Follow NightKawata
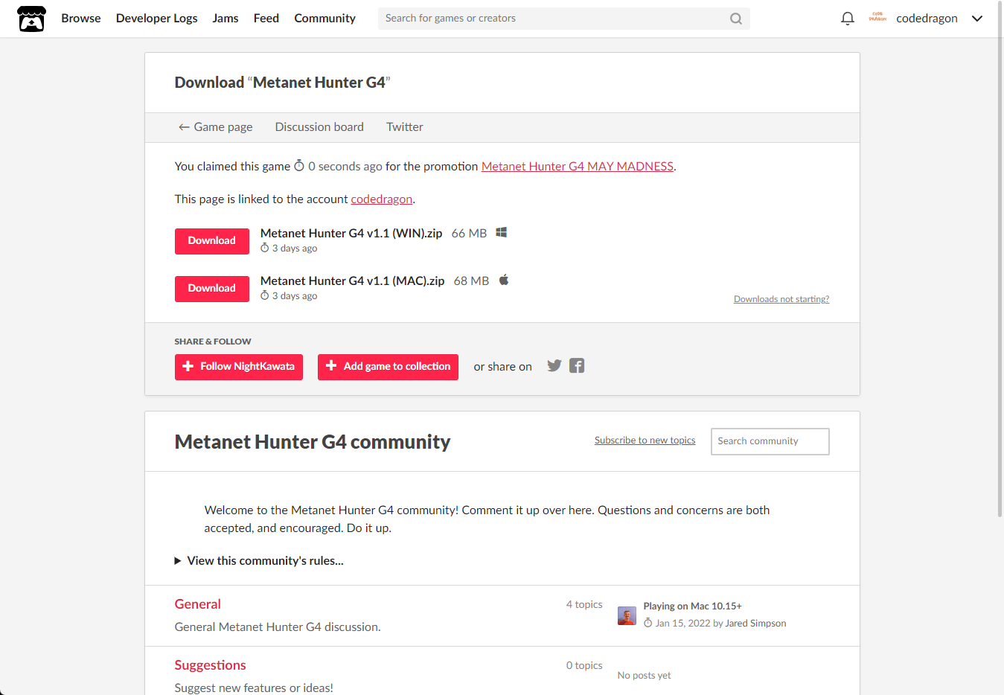This screenshot has width=1004, height=695. pos(239,367)
